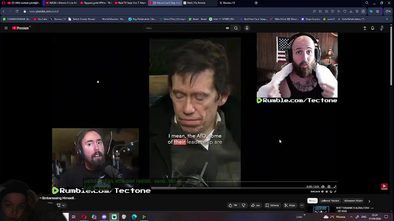Switch ENG keyboard language indicator
394x221 pixels.
tap(364, 217)
